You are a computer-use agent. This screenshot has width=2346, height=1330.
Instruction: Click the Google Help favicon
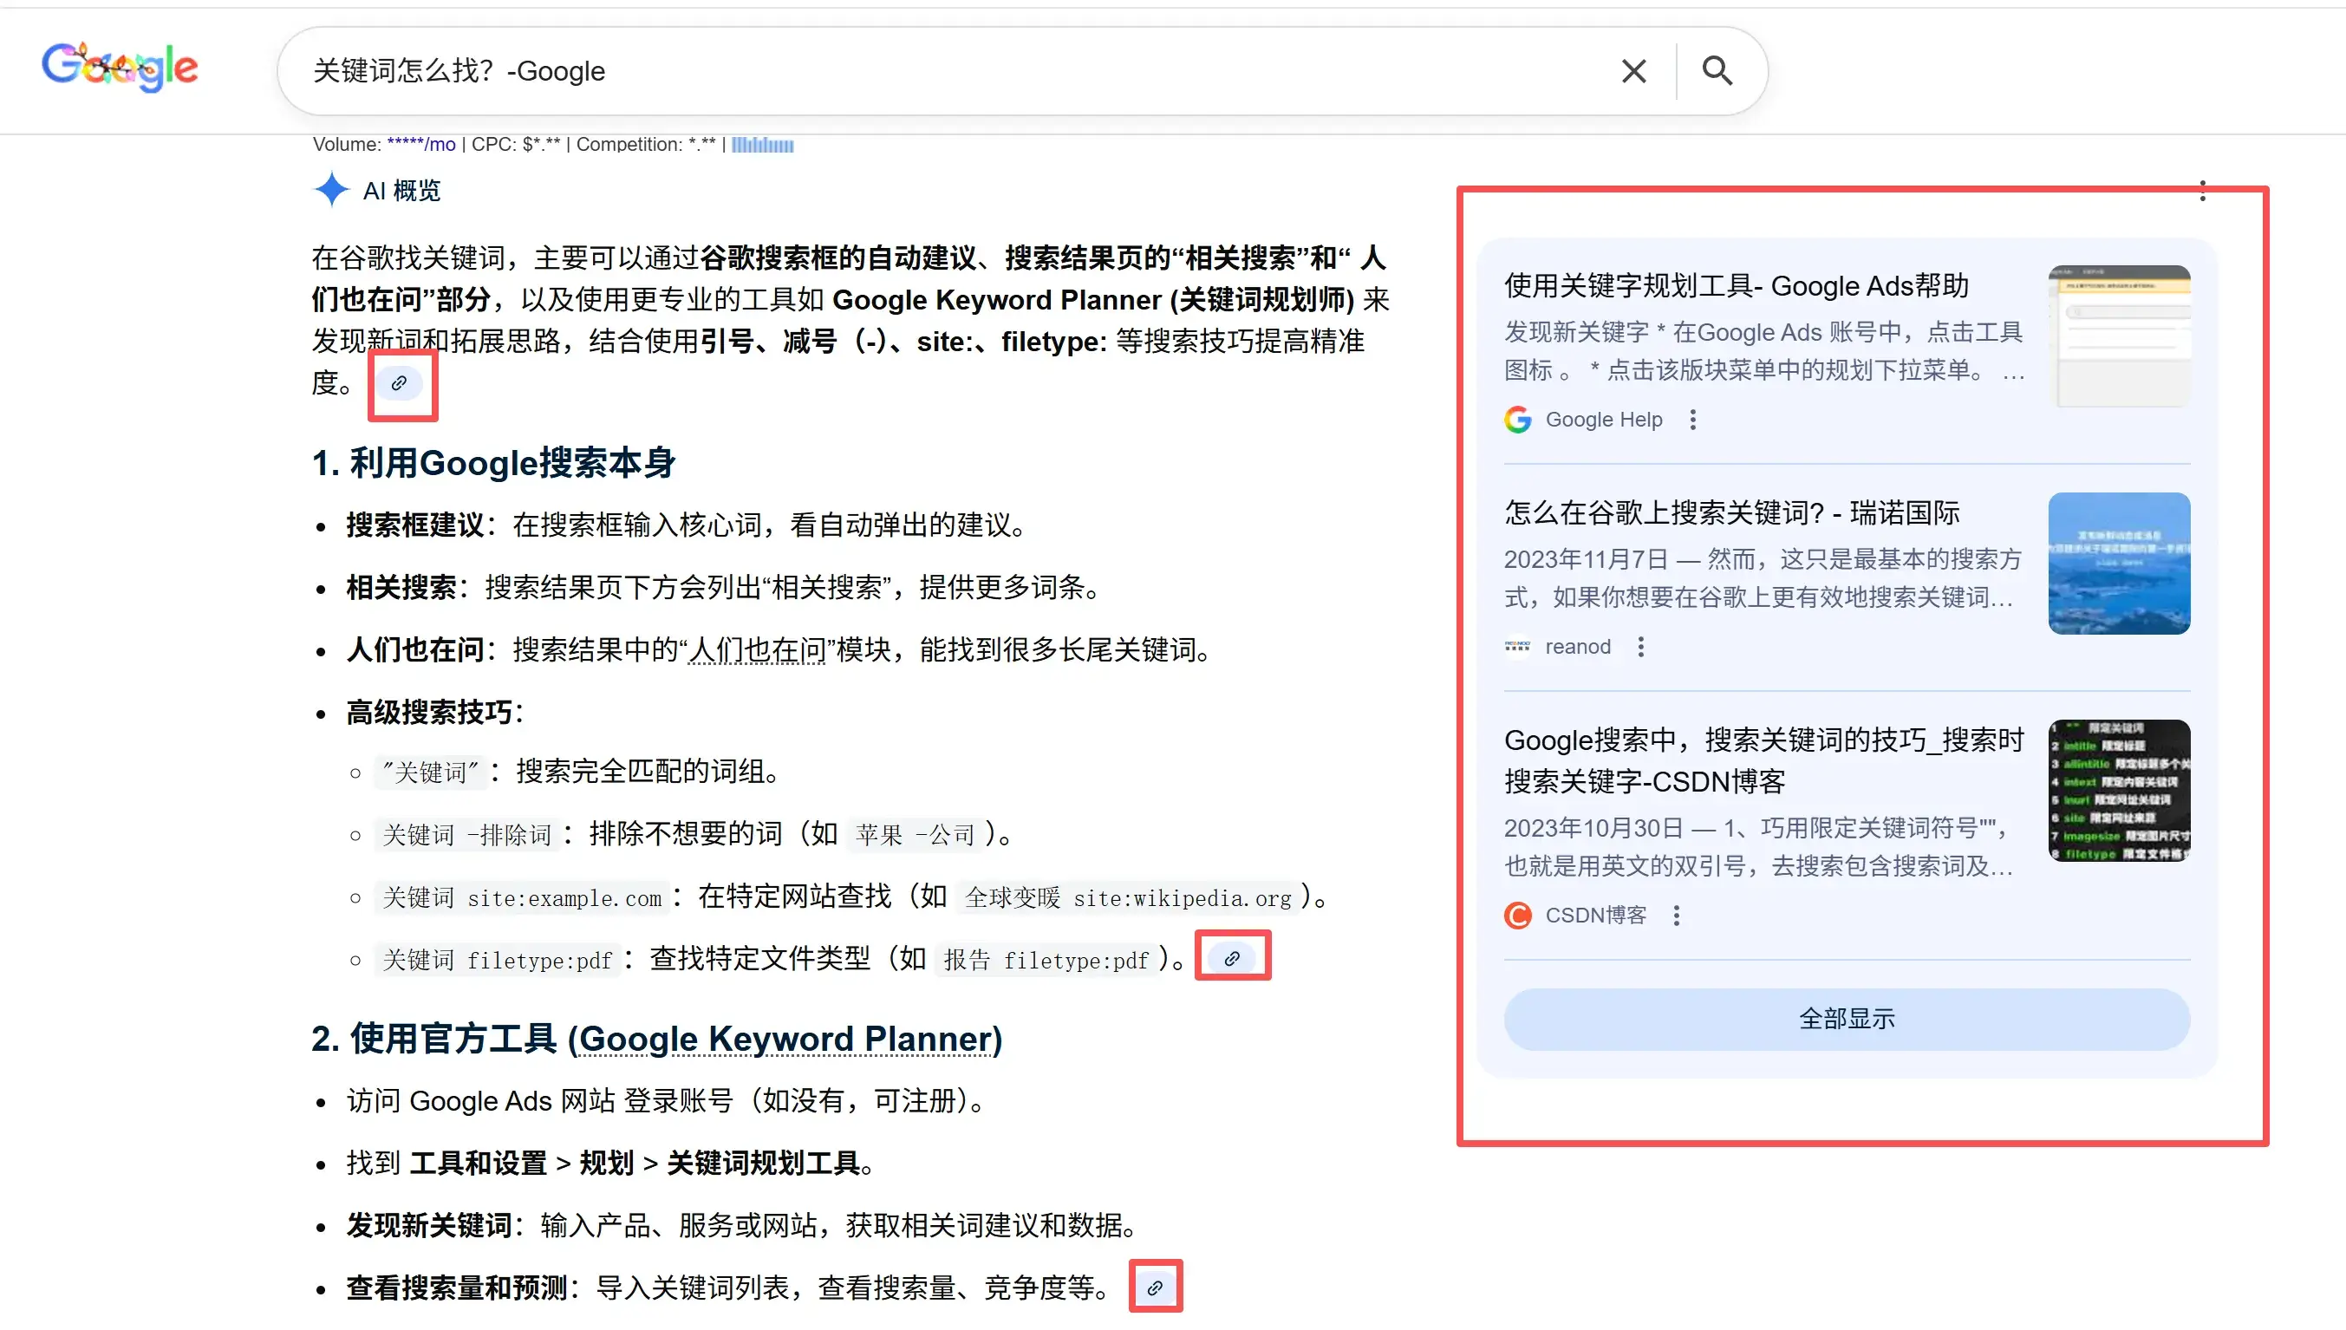coord(1517,421)
